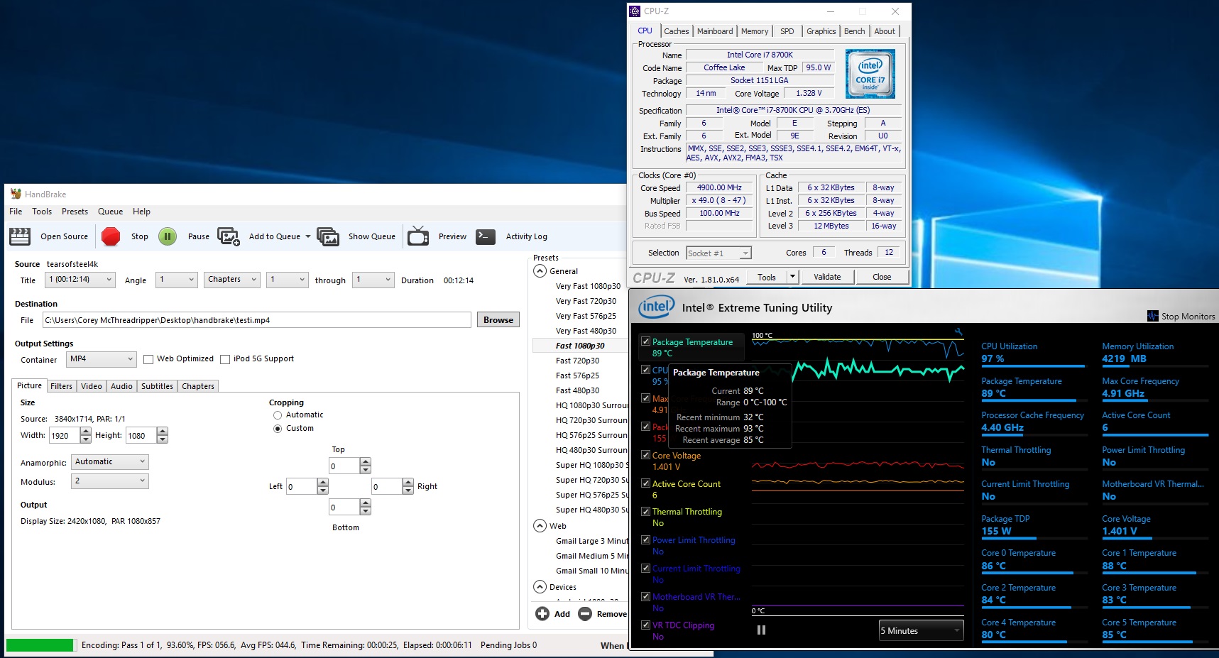Click the Add preset plus icon
Viewport: 1219px width, 658px height.
point(542,614)
